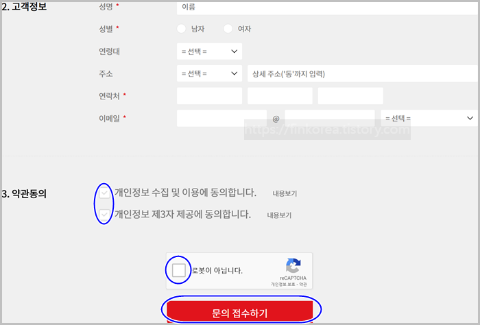Click the 주소 field label
Image resolution: width=480 pixels, height=325 pixels.
106,74
